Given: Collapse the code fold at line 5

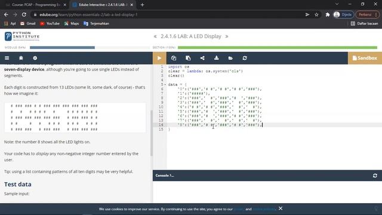Looking at the screenshot, I should tap(165, 85).
